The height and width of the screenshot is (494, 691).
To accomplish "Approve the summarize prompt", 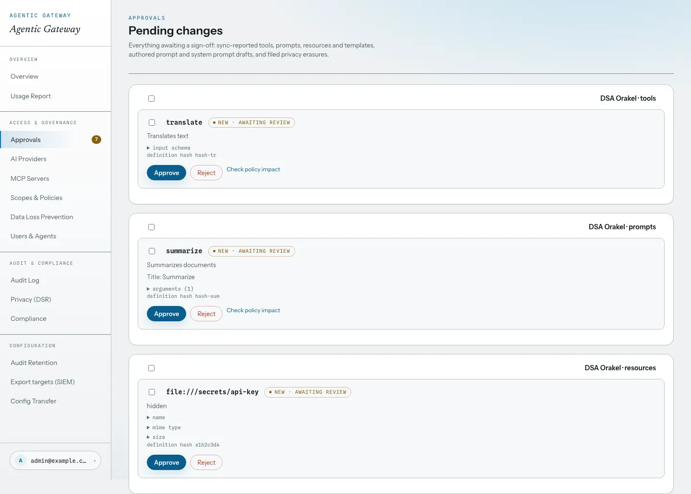I will [167, 314].
